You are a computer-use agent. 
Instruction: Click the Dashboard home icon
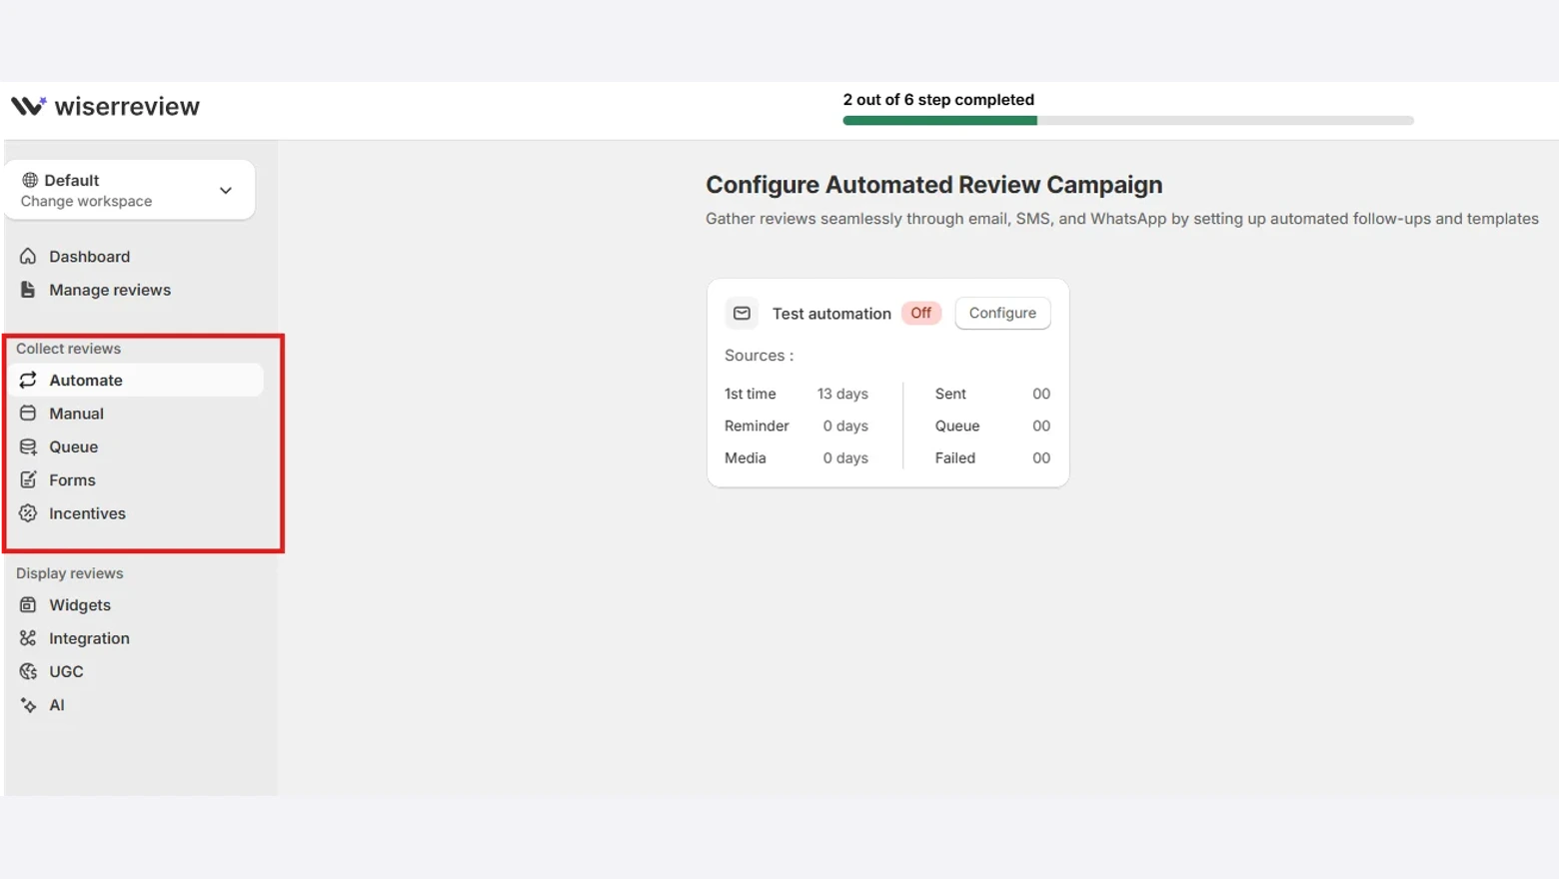click(28, 256)
